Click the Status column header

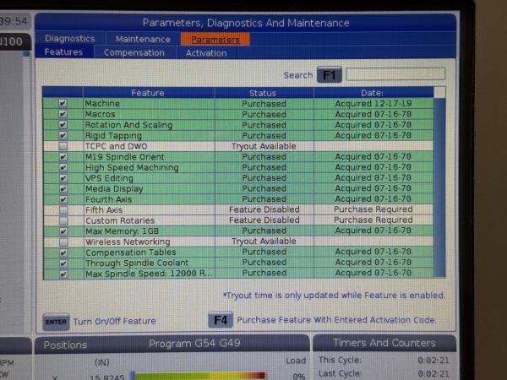[x=263, y=93]
